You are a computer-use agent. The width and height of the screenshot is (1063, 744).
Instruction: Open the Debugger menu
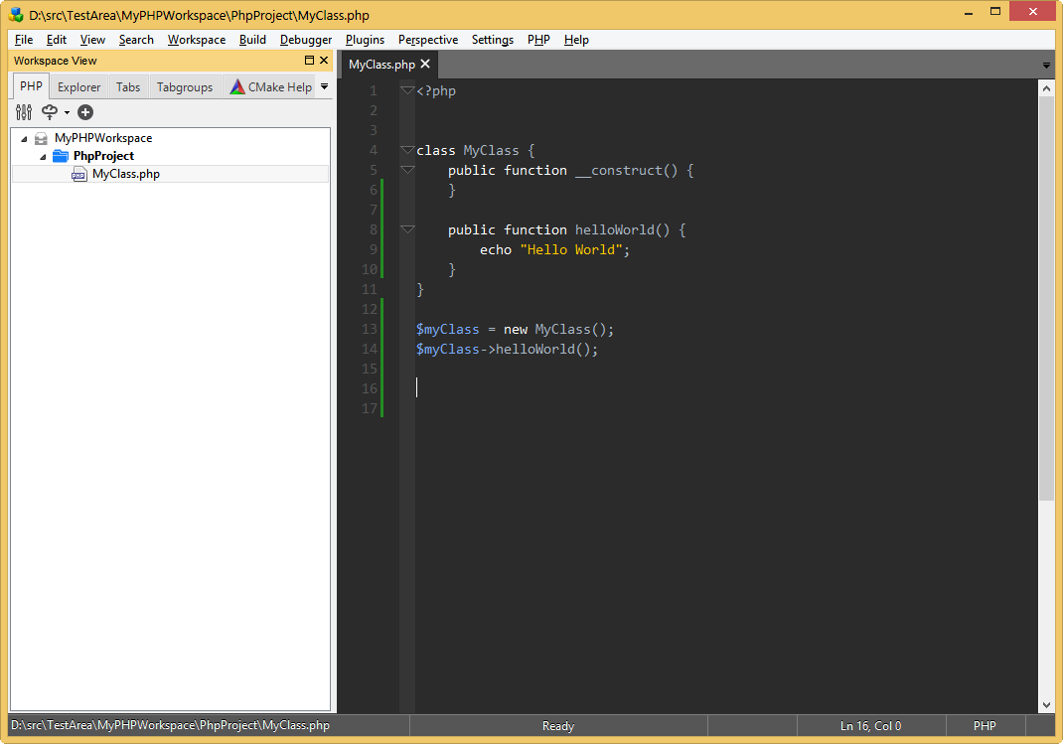(306, 40)
